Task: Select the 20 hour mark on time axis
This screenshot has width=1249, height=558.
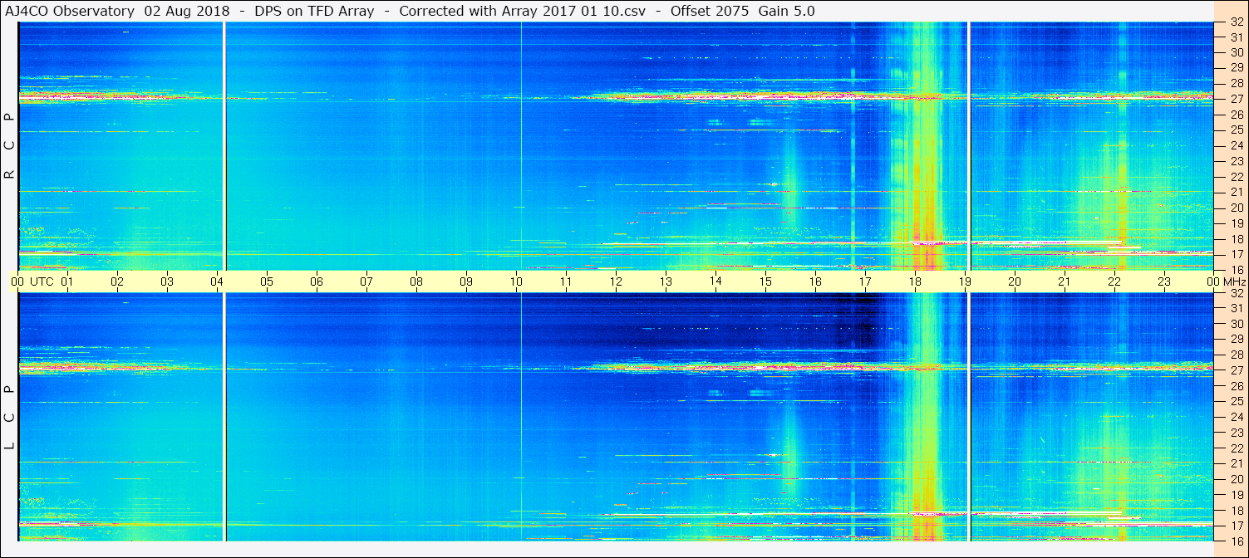Action: 1015,281
